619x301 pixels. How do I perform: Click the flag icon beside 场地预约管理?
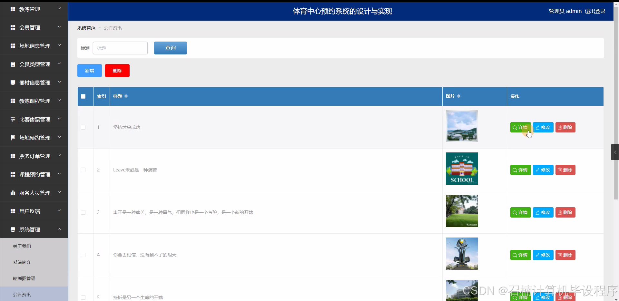point(13,138)
